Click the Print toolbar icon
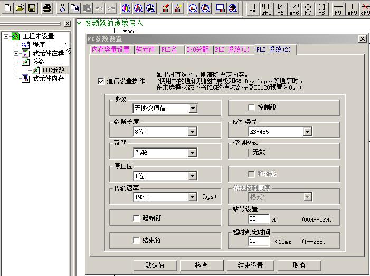This screenshot has height=276, width=370. [x=47, y=8]
